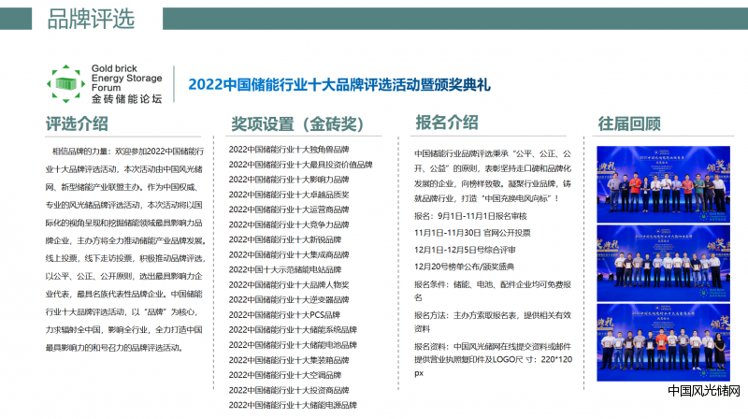
Task: Select the award row "十大投资商品牌"
Action: click(x=289, y=390)
